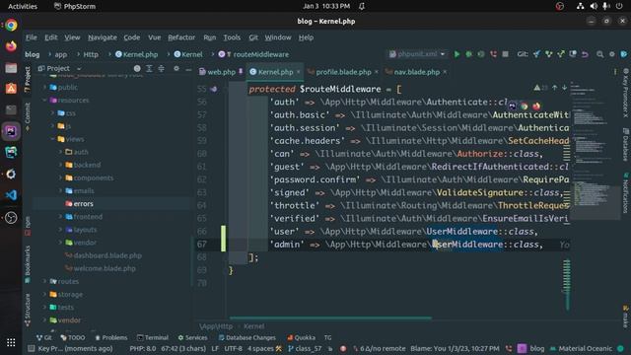Switch to the profile.blade.php tab
The image size is (631, 355).
[343, 72]
